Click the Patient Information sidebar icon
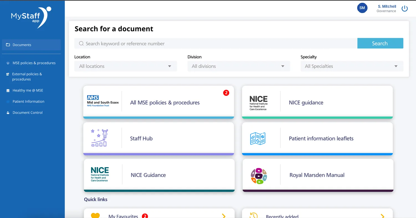 8,102
